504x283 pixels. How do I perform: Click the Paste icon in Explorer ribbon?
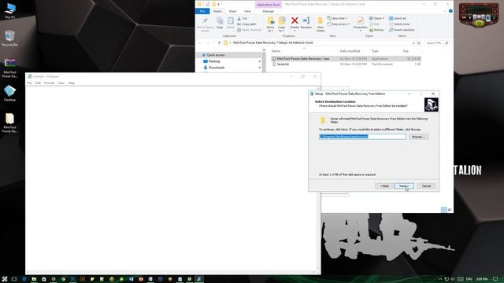point(231,23)
